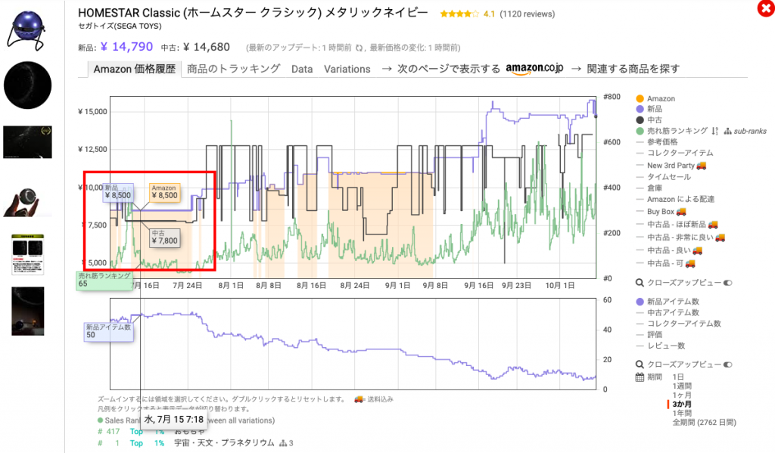Toggle the Amazon price line in legend
The width and height of the screenshot is (775, 453).
tap(661, 98)
